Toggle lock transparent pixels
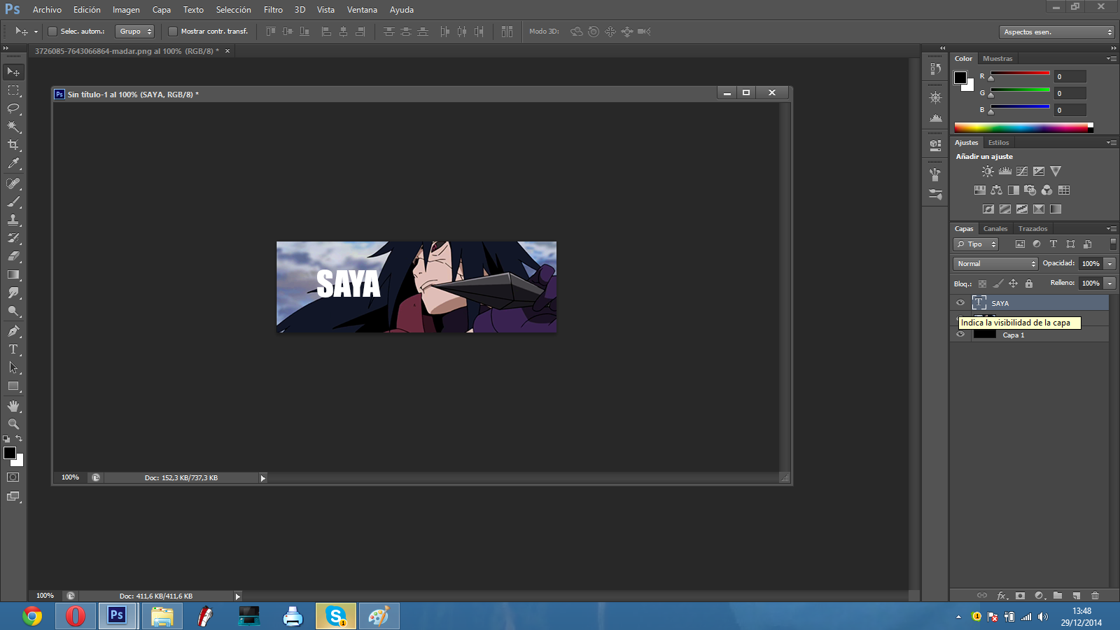1120x630 pixels. click(982, 283)
